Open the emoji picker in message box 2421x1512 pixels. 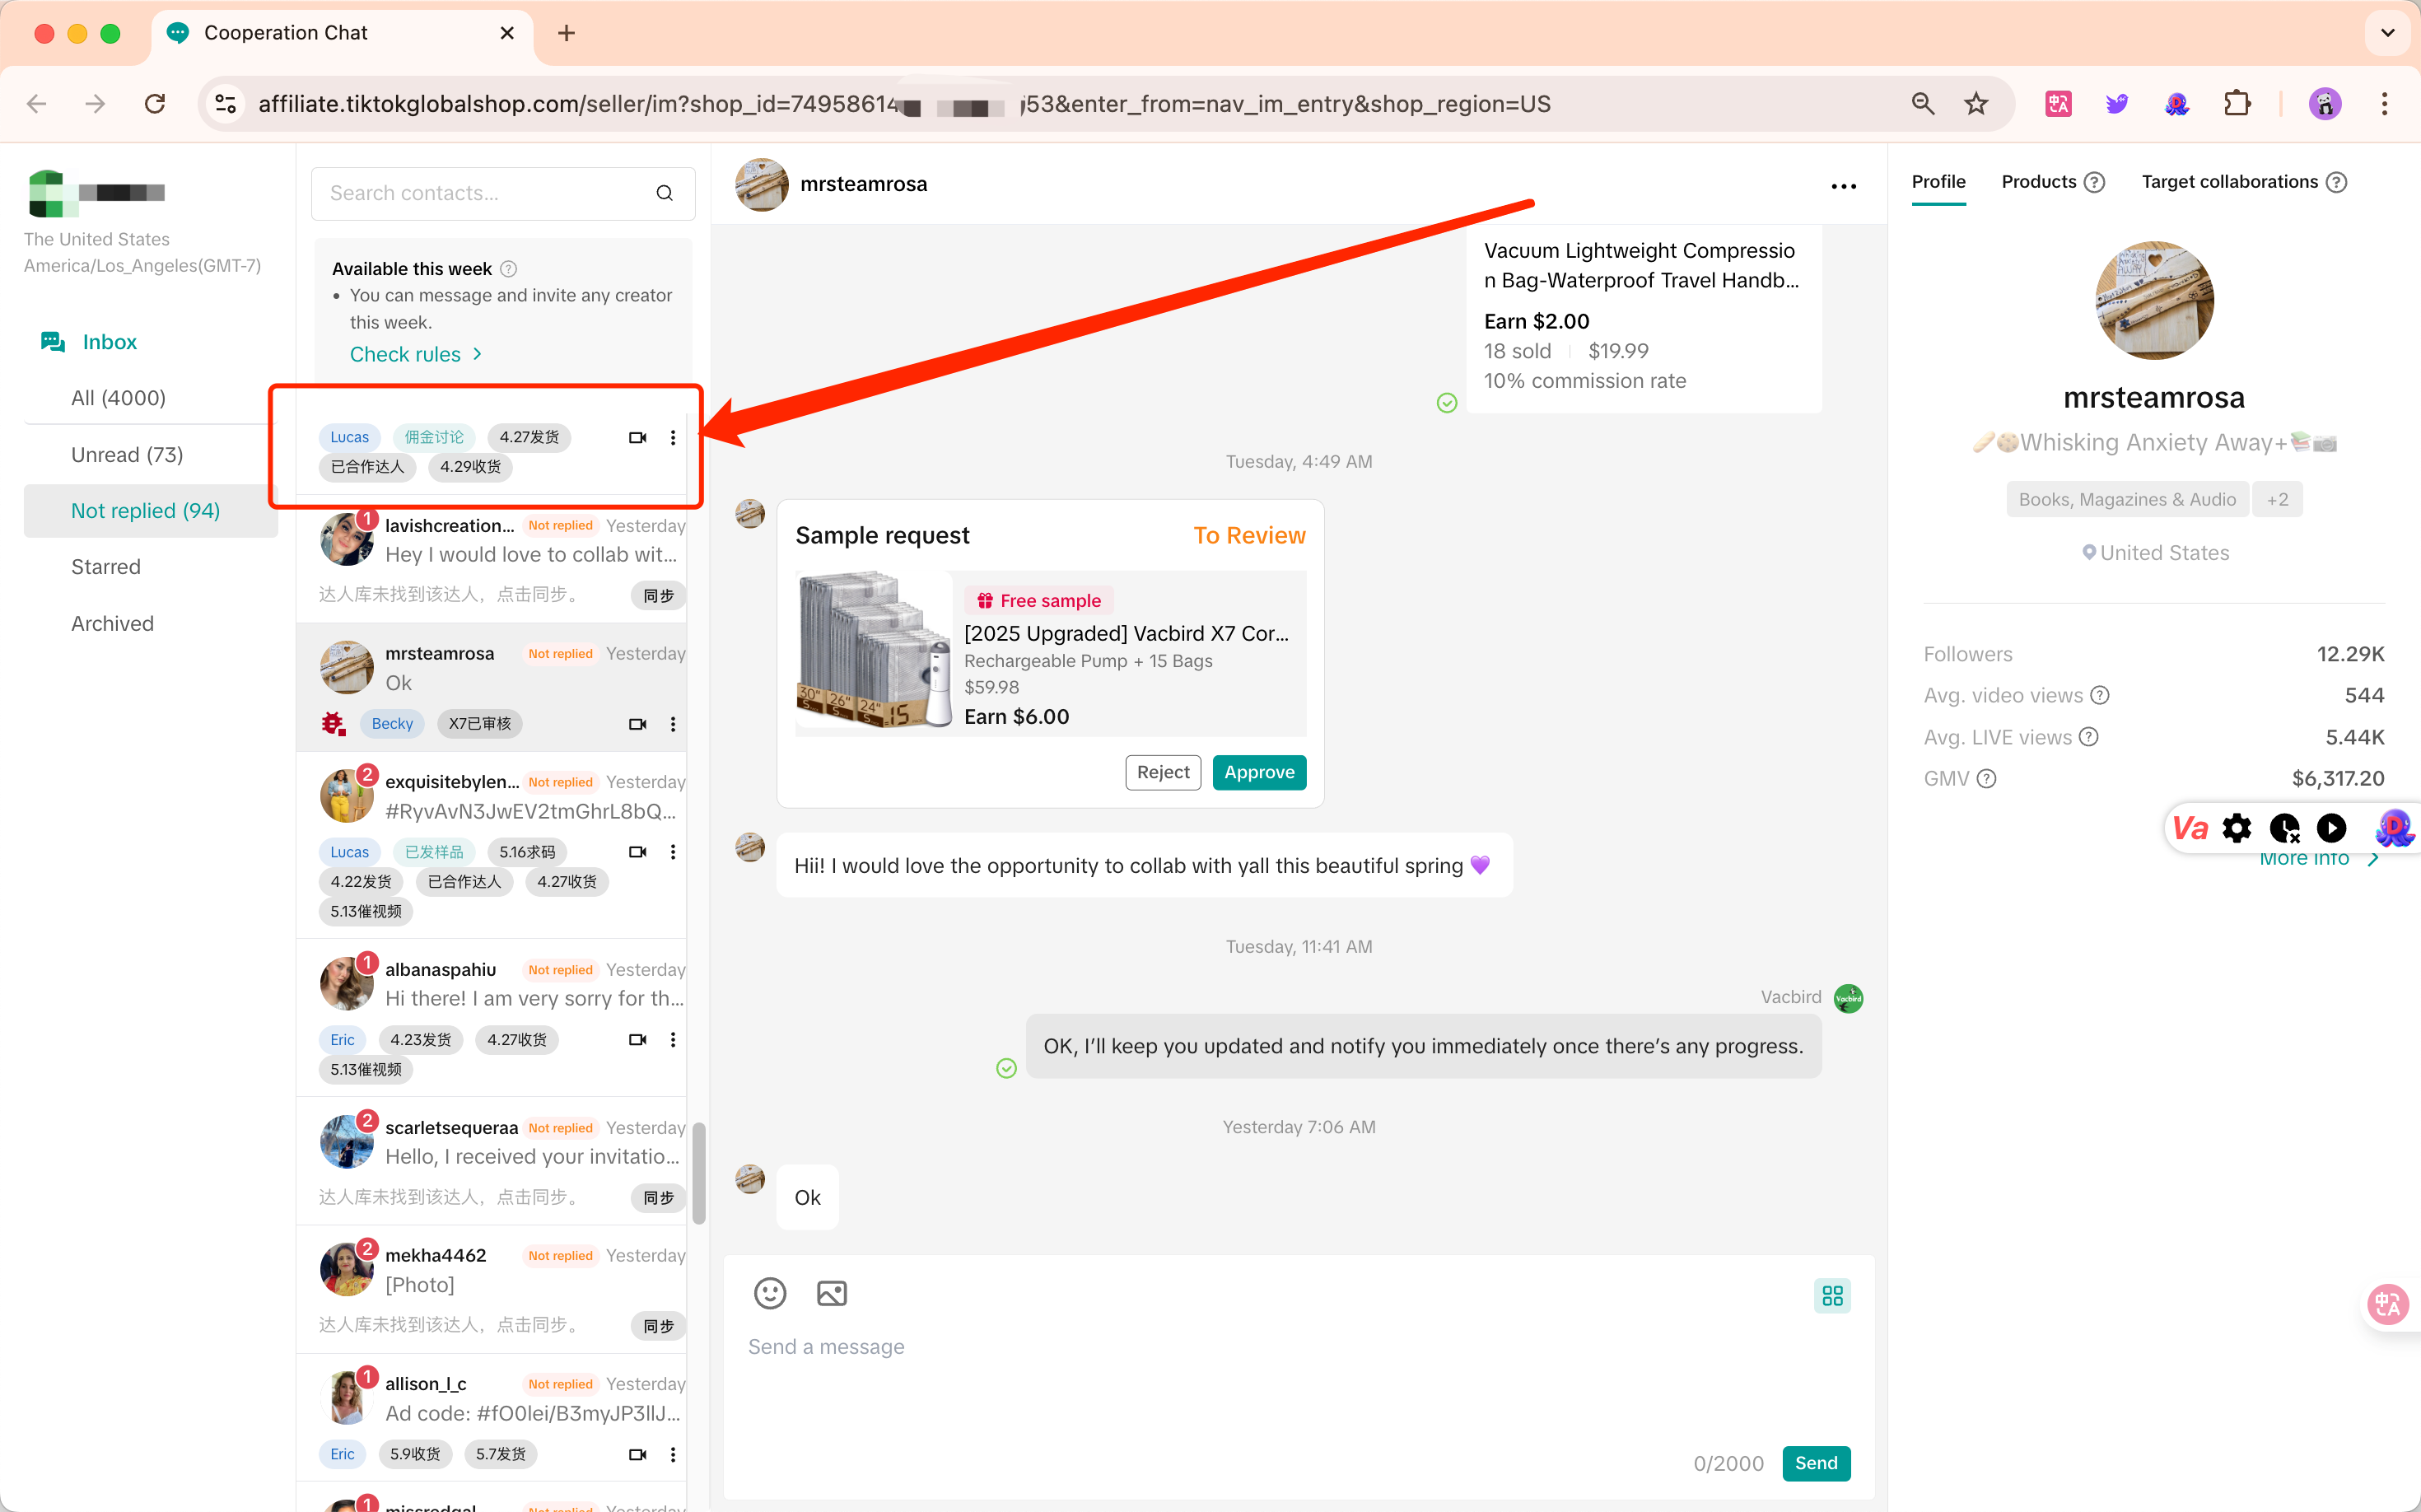click(769, 1293)
